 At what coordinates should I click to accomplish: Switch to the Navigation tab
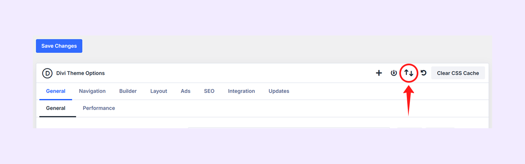pos(92,91)
